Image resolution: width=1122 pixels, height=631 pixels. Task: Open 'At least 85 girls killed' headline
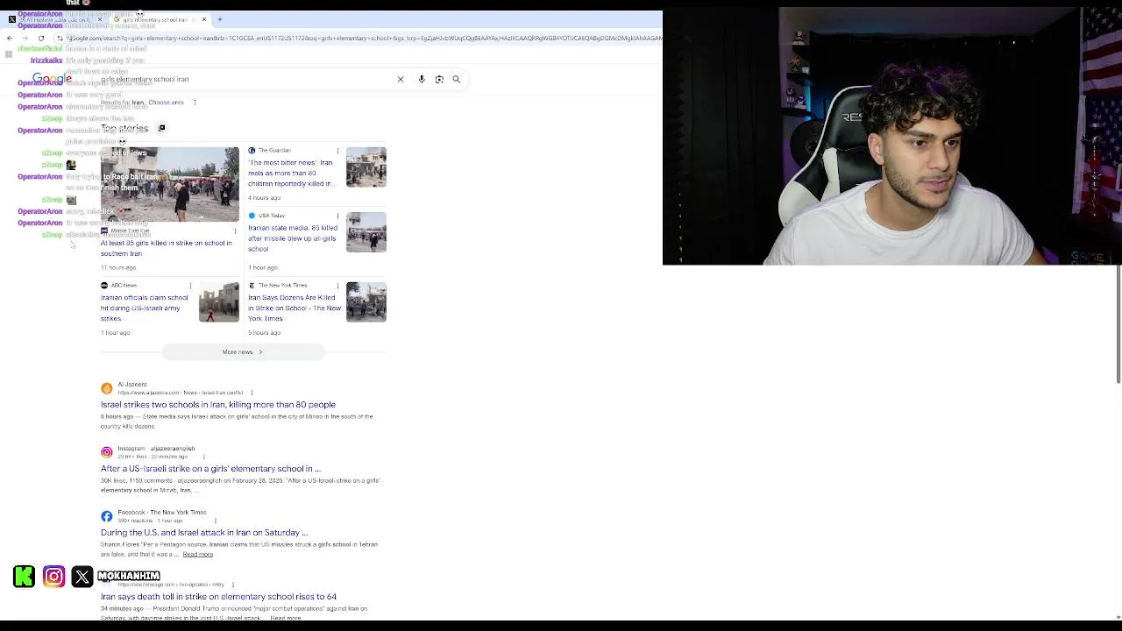tap(167, 248)
